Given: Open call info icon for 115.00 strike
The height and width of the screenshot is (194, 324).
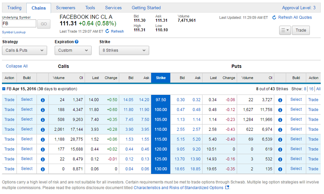Looking at the screenshot, I should pyautogui.click(x=43, y=140).
